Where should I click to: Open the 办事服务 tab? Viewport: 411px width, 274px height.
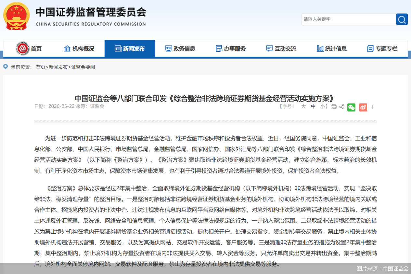pos(231,48)
